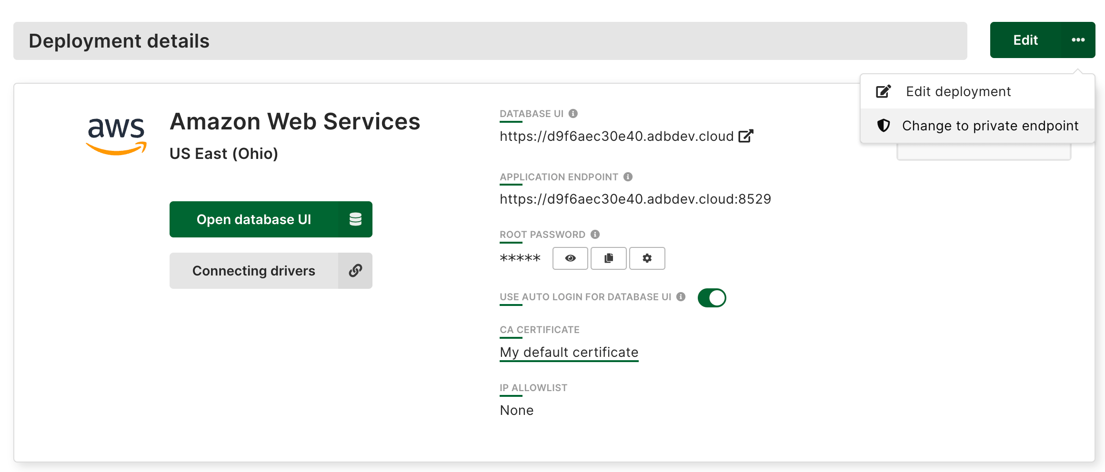Show root password with the eye icon
The width and height of the screenshot is (1105, 472).
pyautogui.click(x=570, y=258)
